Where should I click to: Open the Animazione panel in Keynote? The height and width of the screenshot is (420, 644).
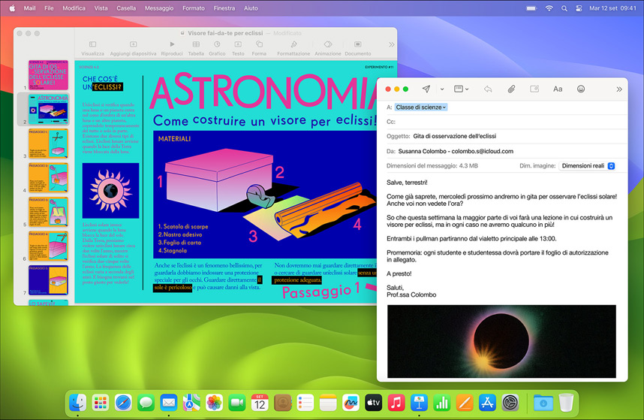click(327, 45)
